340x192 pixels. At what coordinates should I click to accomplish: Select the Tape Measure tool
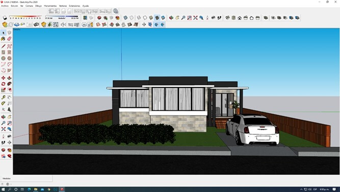(3, 98)
